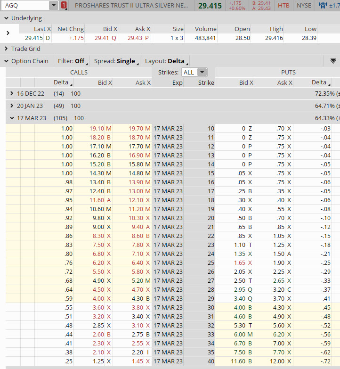Image resolution: width=340 pixels, height=369 pixels.
Task: Click the NYSE exchange badge
Action: [x=304, y=6]
